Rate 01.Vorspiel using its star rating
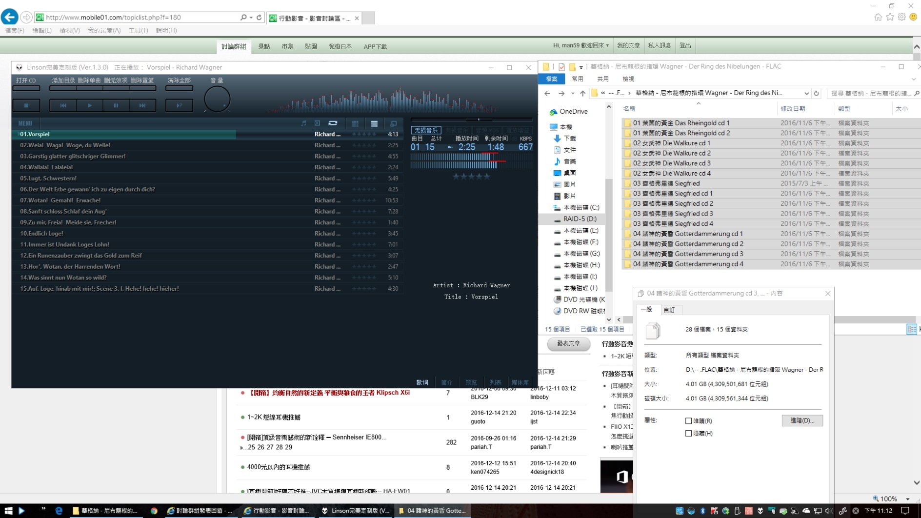Viewport: 921px width, 518px height. click(x=364, y=134)
